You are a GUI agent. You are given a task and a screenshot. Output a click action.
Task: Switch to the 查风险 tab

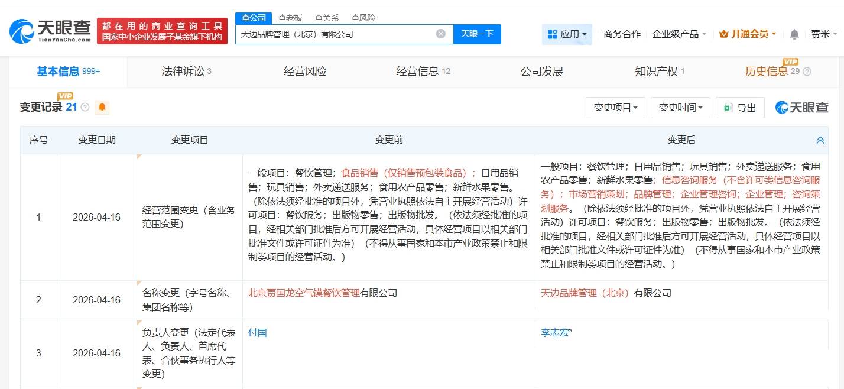362,18
